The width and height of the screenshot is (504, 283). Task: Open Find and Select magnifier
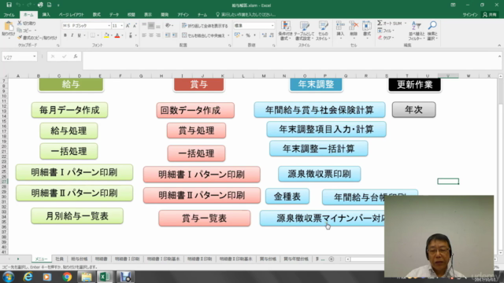[x=432, y=31]
